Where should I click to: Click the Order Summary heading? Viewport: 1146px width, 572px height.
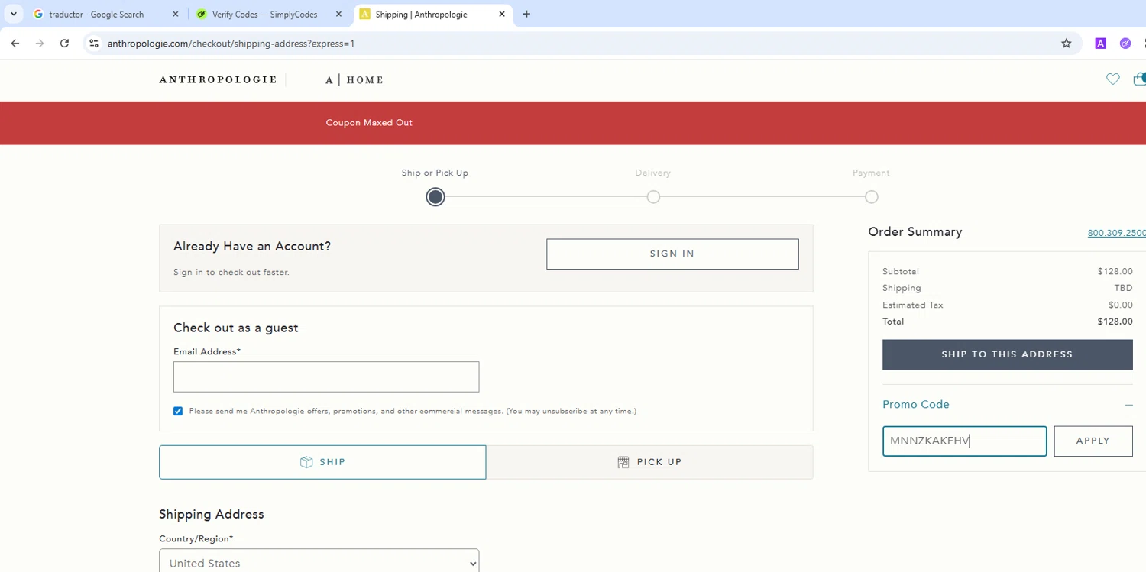point(915,232)
